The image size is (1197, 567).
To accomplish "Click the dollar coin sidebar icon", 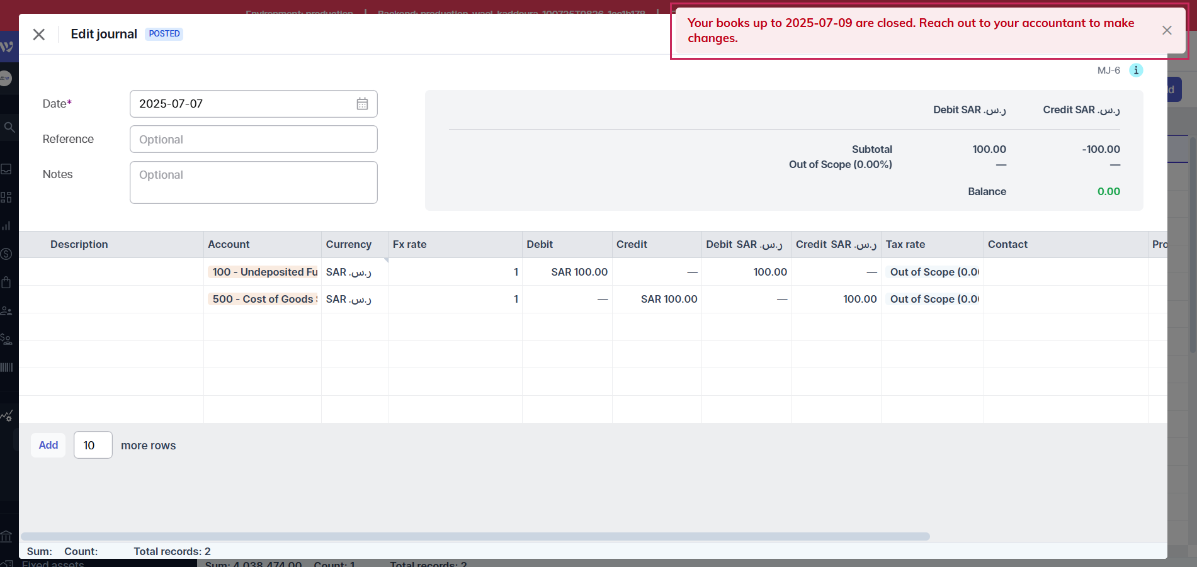I will 7,254.
